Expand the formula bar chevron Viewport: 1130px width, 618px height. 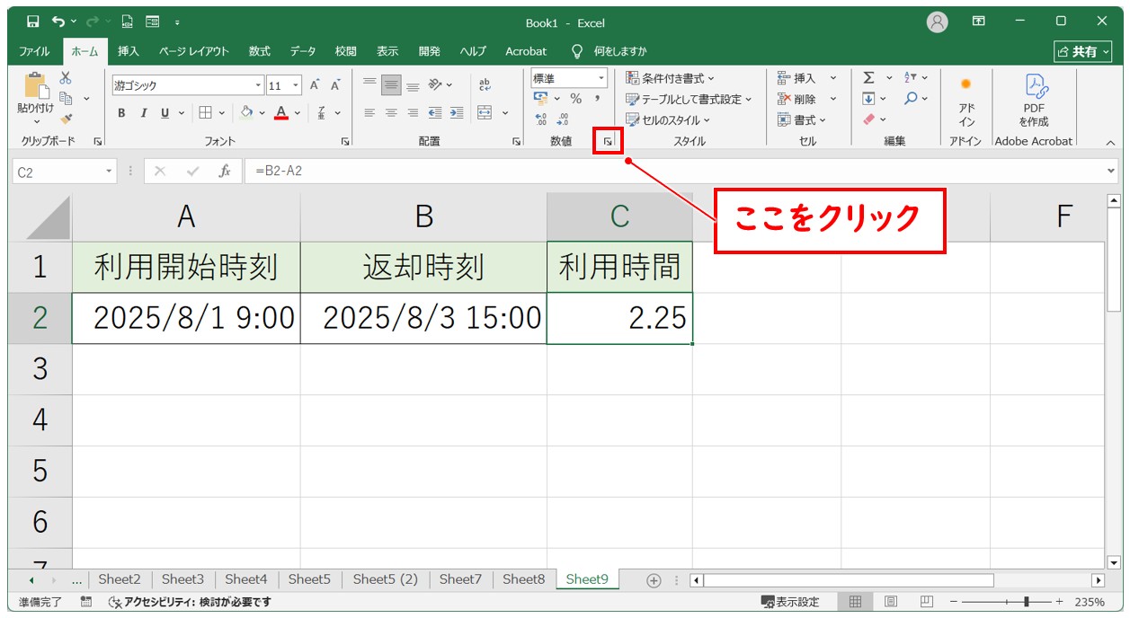point(1111,171)
